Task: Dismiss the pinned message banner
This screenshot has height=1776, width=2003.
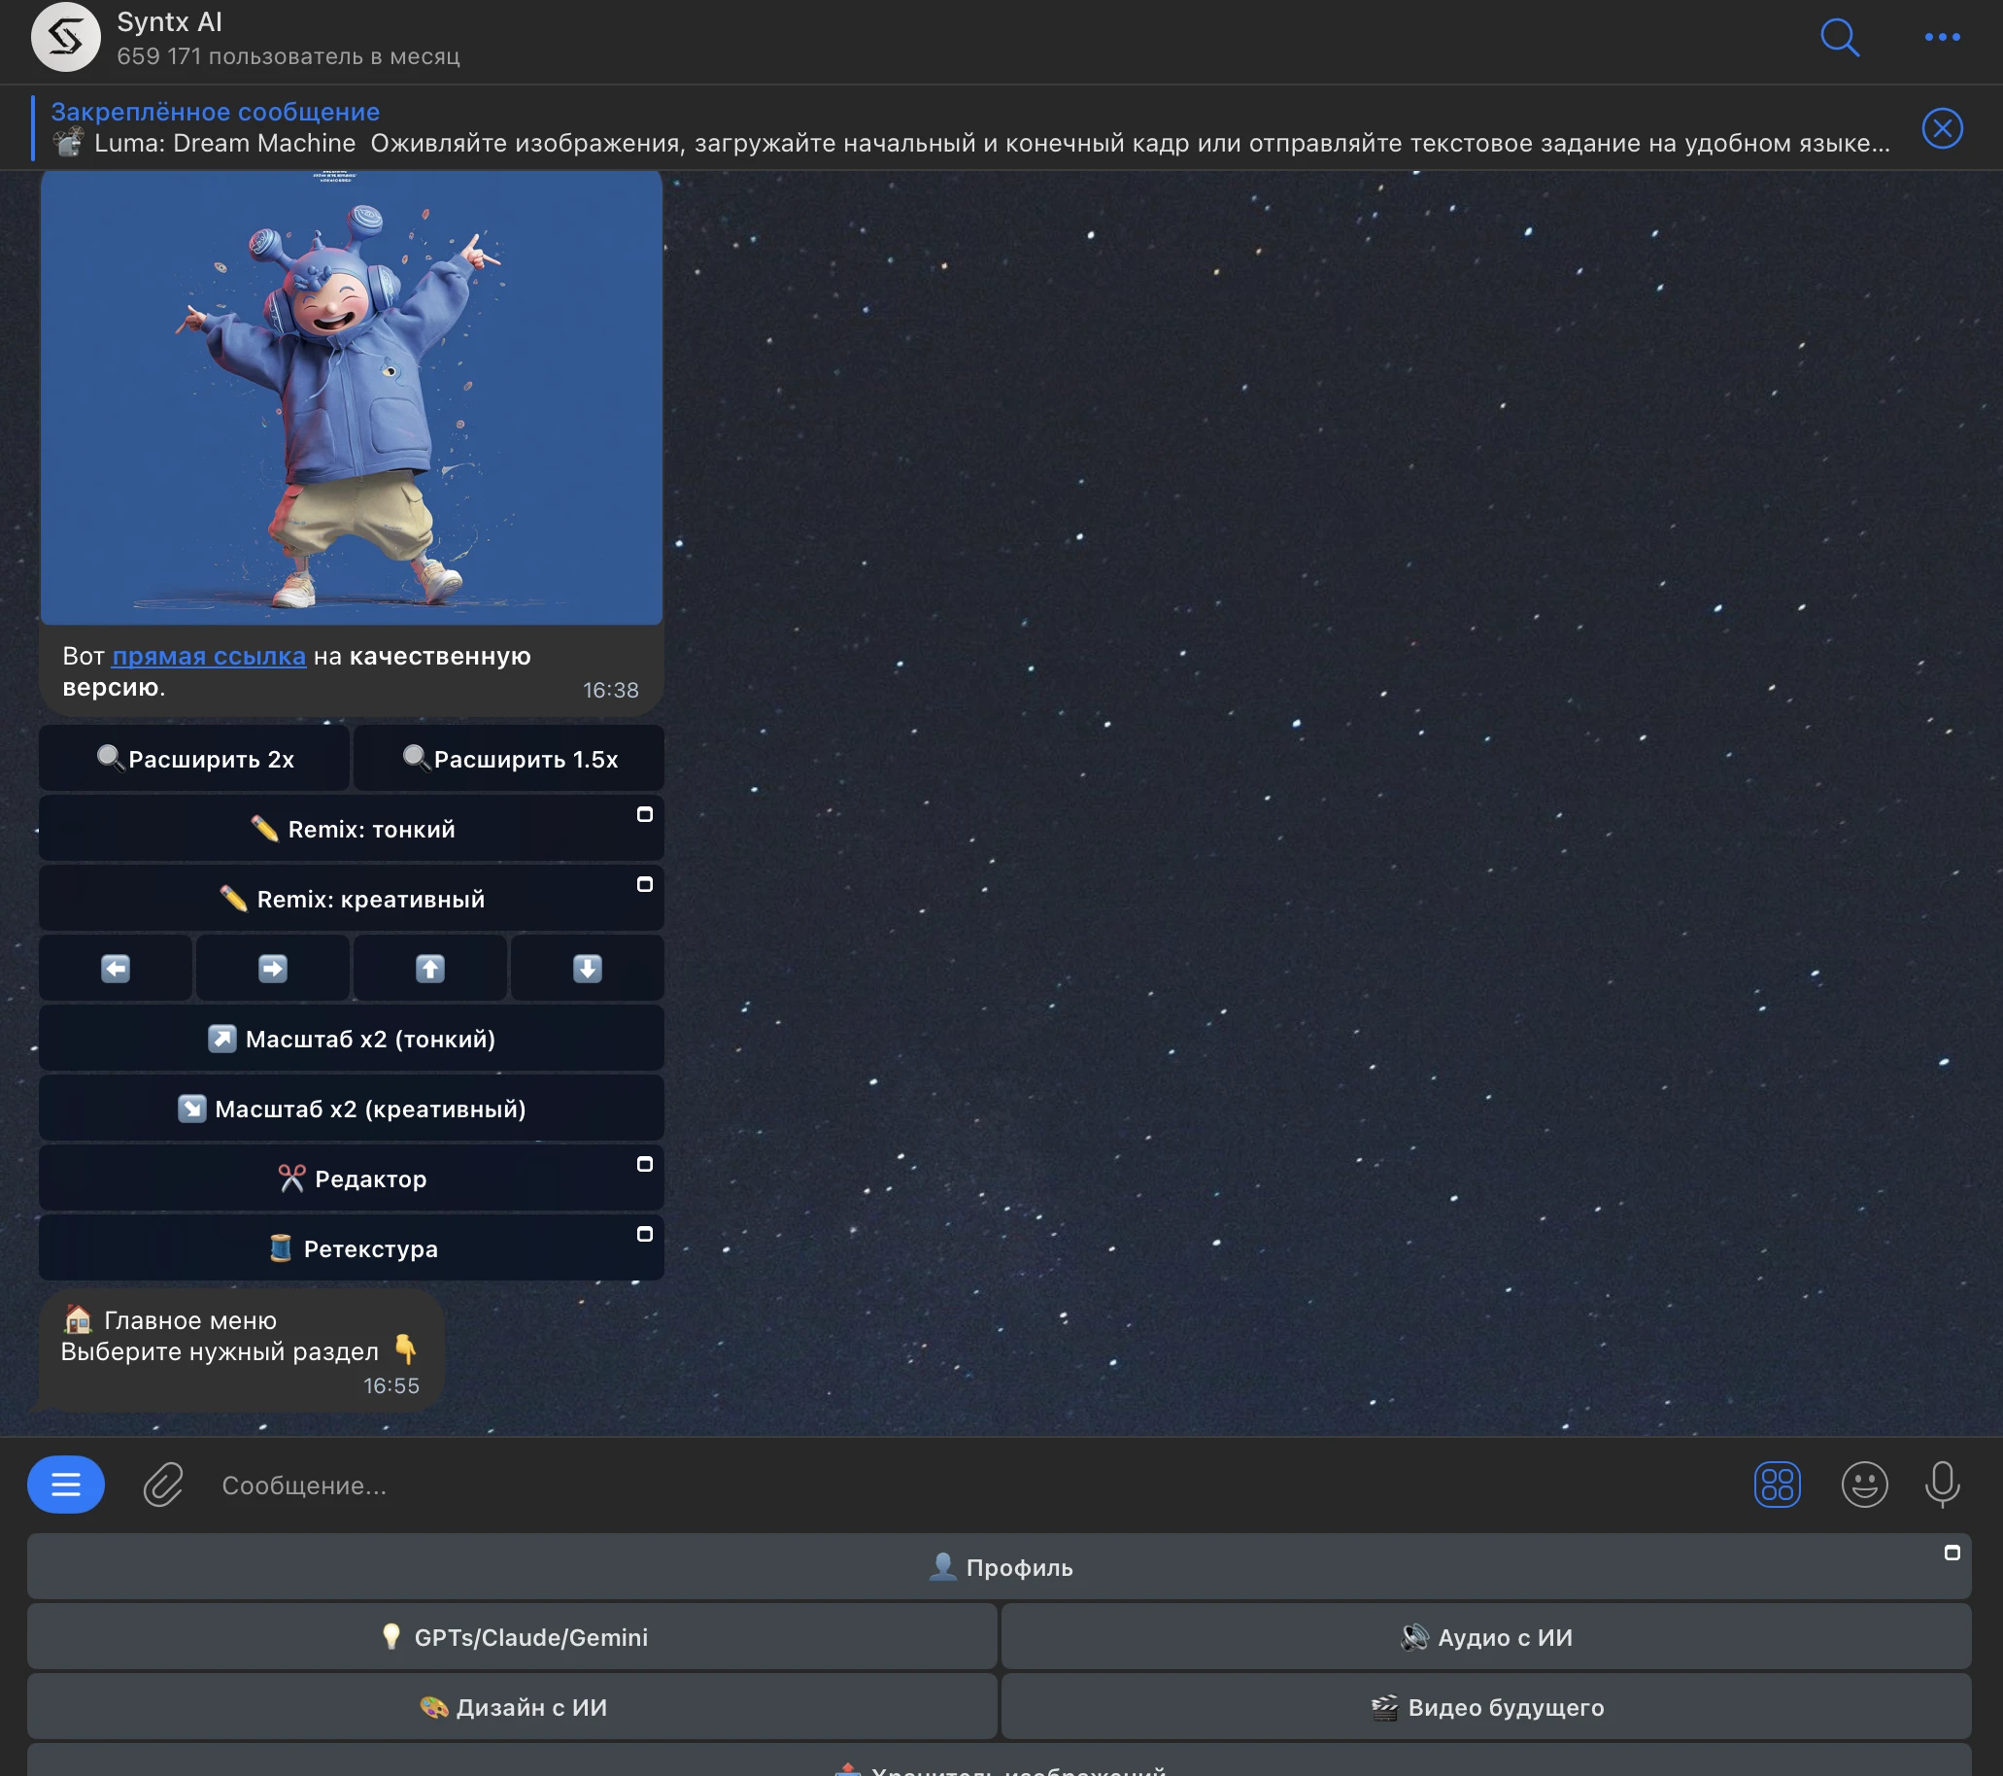Action: [1941, 128]
